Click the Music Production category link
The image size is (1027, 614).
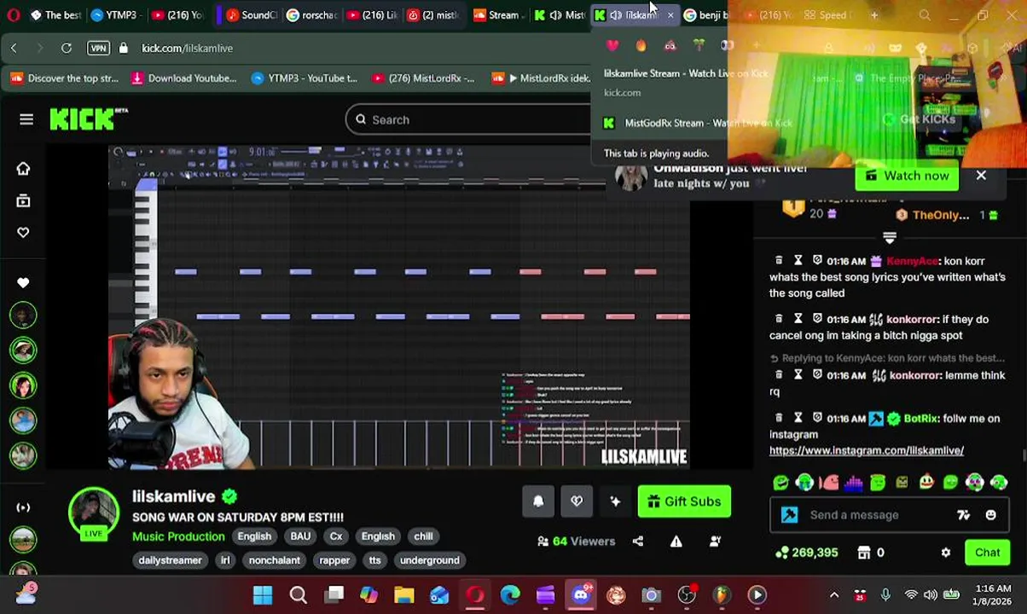point(178,536)
